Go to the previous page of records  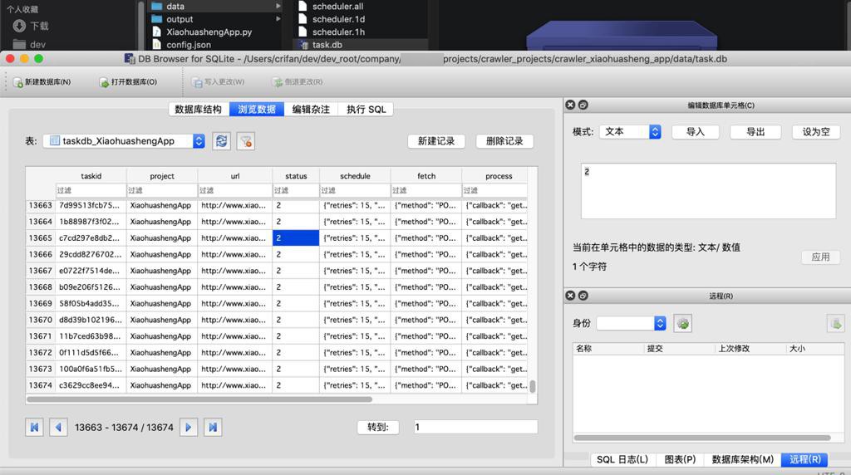click(58, 428)
